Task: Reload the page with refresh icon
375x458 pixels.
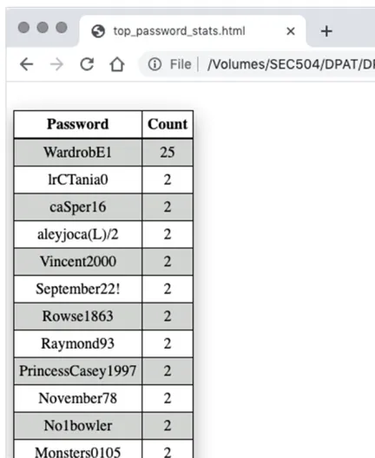Action: [87, 64]
